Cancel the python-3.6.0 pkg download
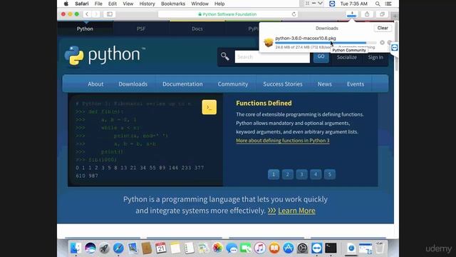 pyautogui.click(x=382, y=43)
